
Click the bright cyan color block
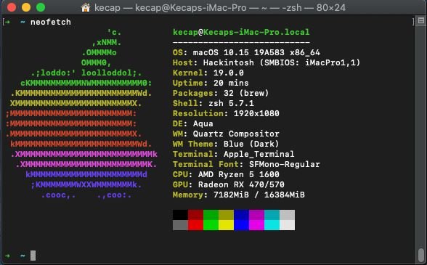(272, 225)
